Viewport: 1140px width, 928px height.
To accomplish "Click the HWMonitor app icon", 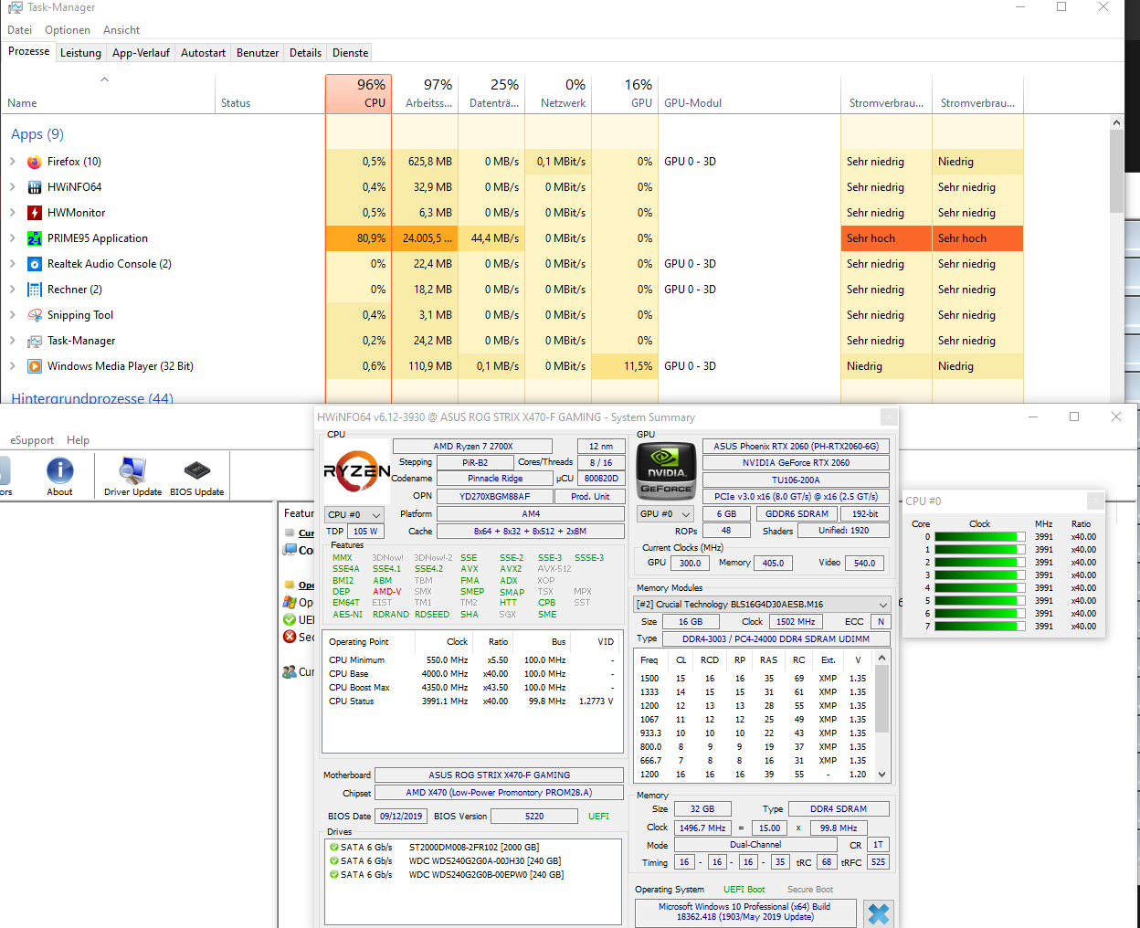I will 35,213.
